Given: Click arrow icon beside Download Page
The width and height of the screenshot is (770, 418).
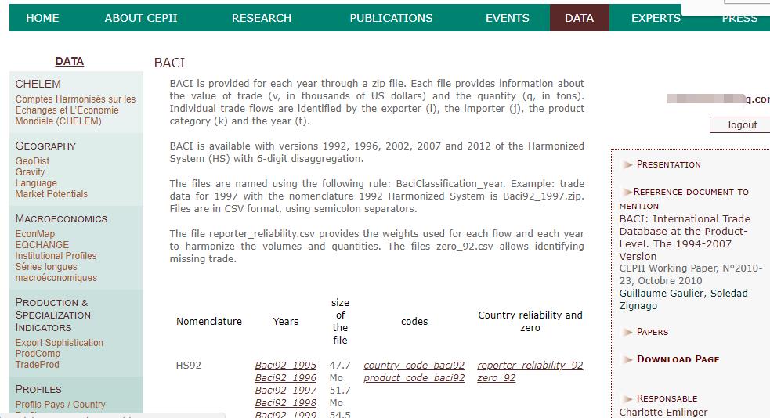Looking at the screenshot, I should (627, 359).
